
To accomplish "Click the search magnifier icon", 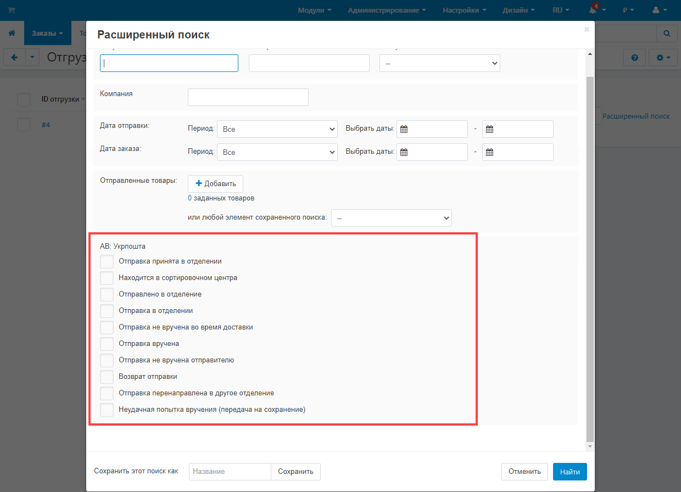I will [667, 33].
